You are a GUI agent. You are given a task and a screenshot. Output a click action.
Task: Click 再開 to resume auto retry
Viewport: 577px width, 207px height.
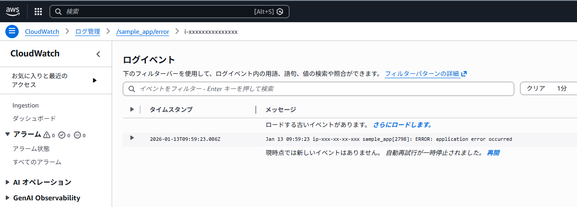click(493, 153)
